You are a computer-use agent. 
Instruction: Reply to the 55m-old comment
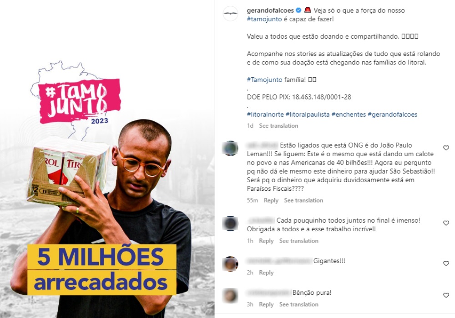pyautogui.click(x=271, y=200)
